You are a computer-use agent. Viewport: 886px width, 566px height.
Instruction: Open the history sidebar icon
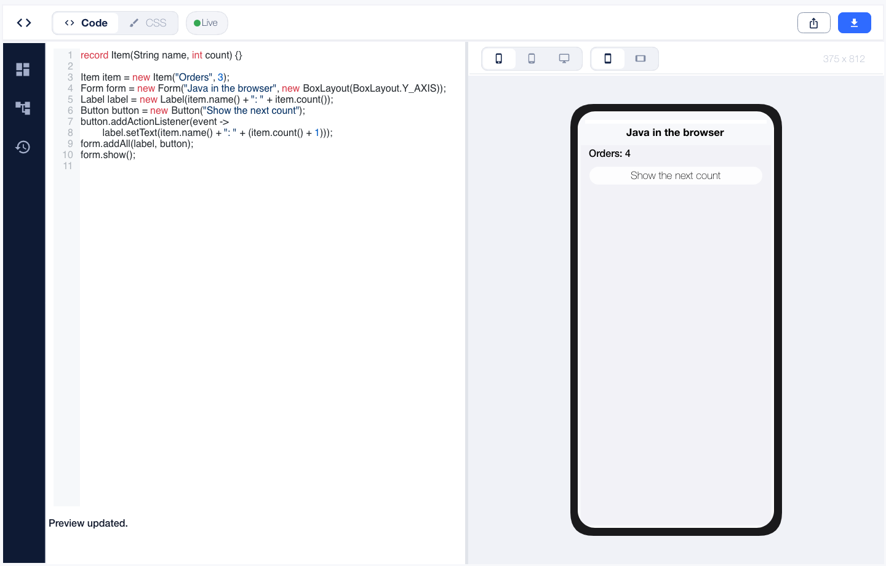(x=23, y=147)
